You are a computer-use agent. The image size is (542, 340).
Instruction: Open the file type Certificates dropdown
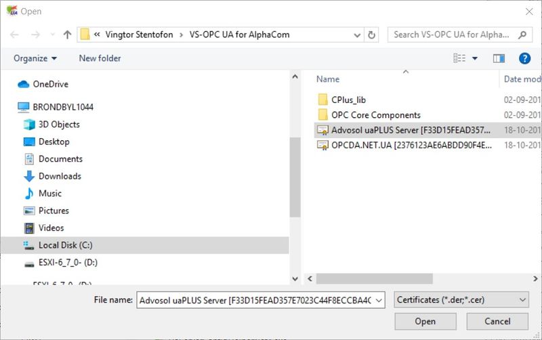point(461,299)
